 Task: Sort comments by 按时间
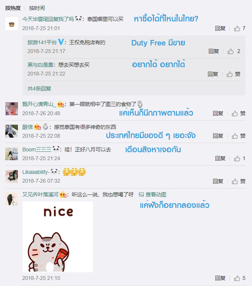point(37,8)
